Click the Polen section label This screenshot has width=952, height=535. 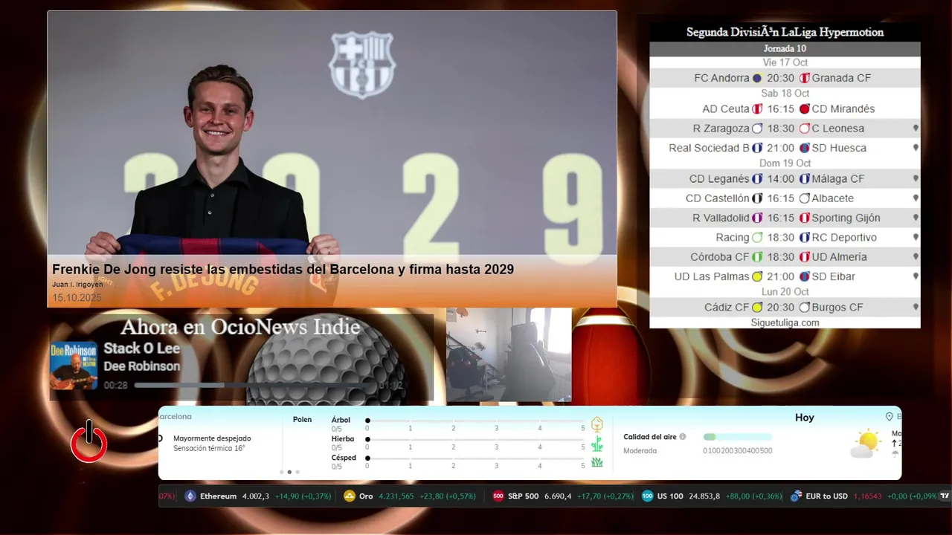point(302,420)
